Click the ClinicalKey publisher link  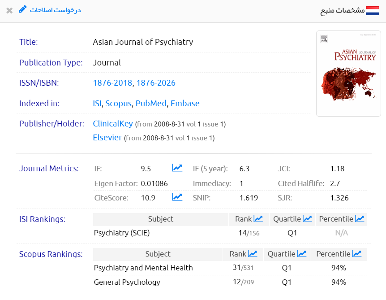pos(113,124)
